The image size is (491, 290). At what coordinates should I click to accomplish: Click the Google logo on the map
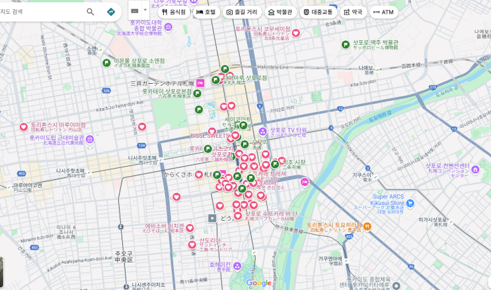tap(258, 283)
